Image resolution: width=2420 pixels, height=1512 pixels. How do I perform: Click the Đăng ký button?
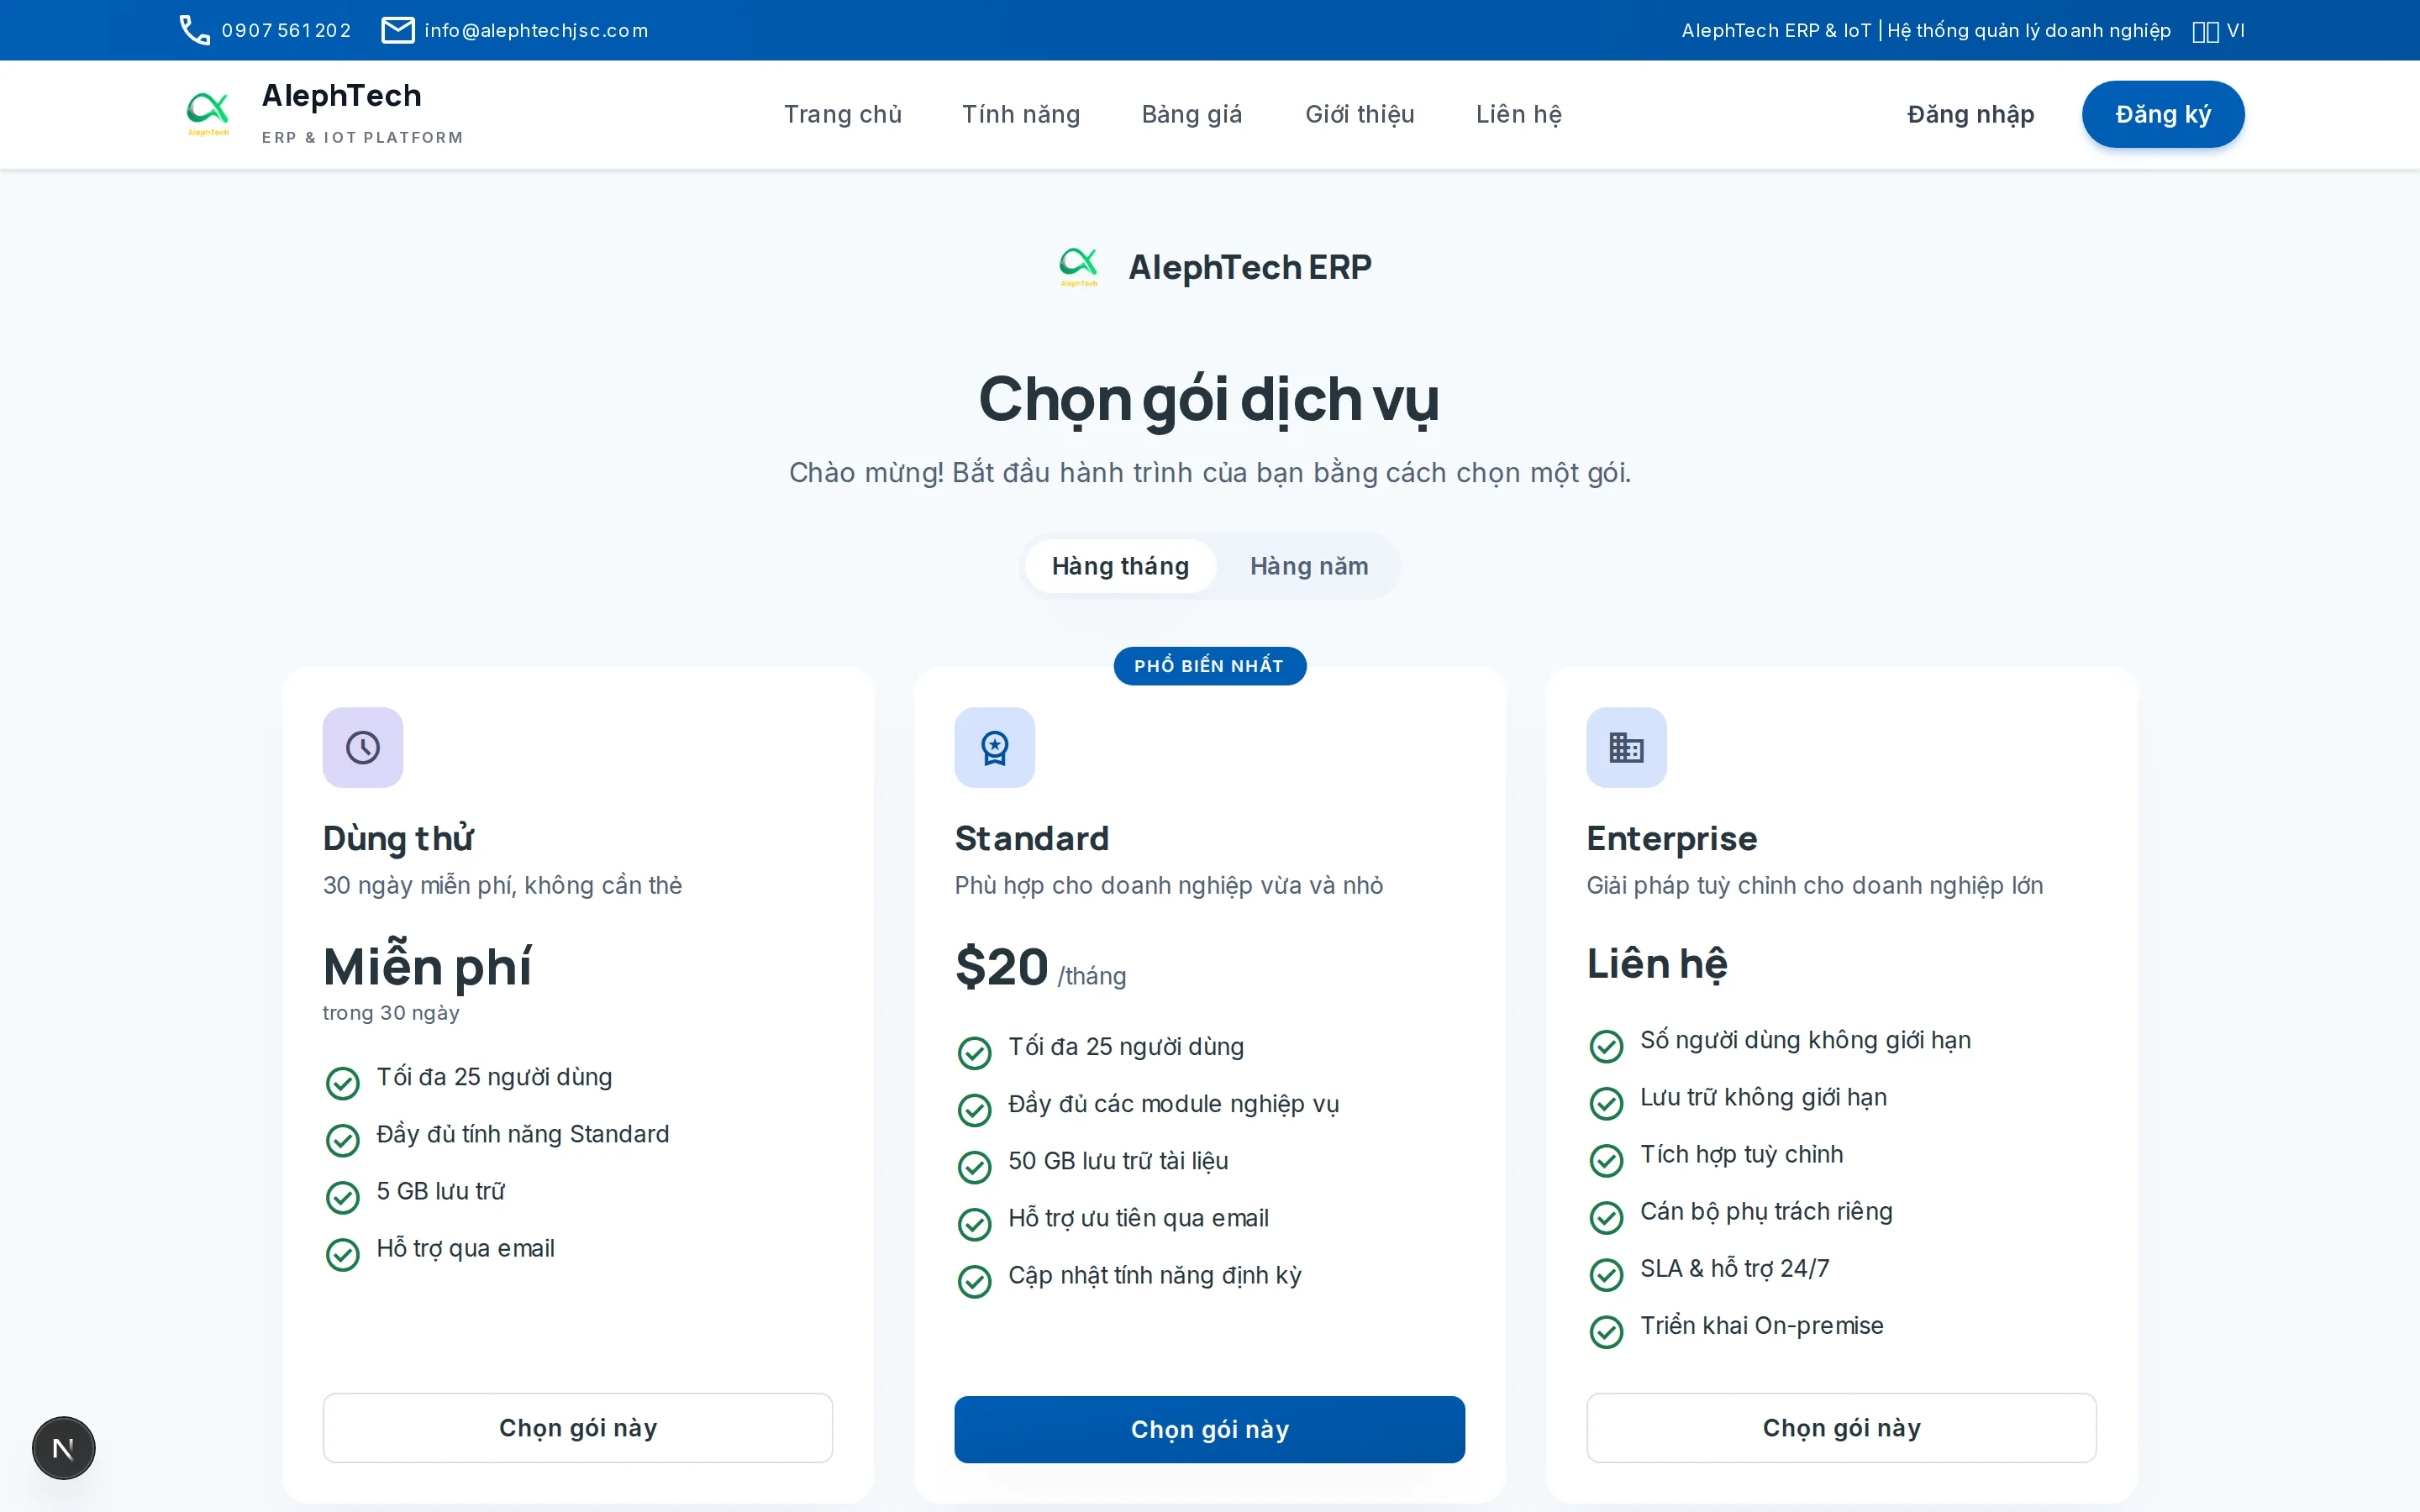click(2163, 114)
